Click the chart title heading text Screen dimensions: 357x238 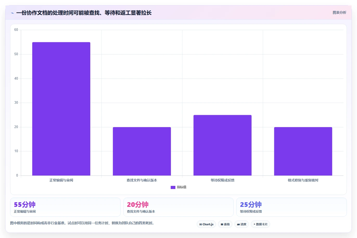pos(84,13)
